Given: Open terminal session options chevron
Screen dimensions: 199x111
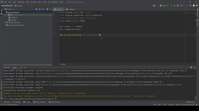Looking at the screenshot, I should click(x=25, y=68).
